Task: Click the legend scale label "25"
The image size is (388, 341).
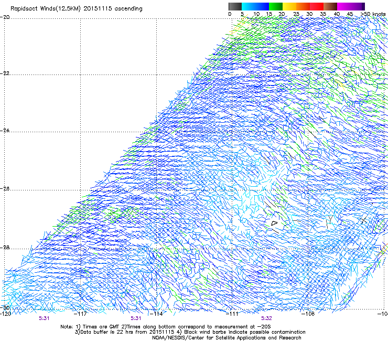Action: (296, 14)
